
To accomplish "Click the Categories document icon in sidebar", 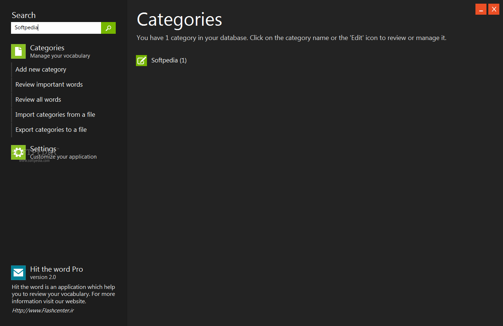I will tap(18, 51).
